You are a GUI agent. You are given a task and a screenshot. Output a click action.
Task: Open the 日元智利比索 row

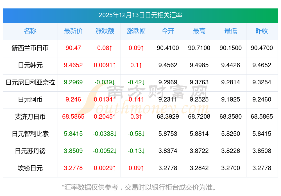coord(30,134)
